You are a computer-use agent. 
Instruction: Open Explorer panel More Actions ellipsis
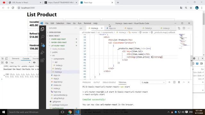pyautogui.click(x=76, y=28)
